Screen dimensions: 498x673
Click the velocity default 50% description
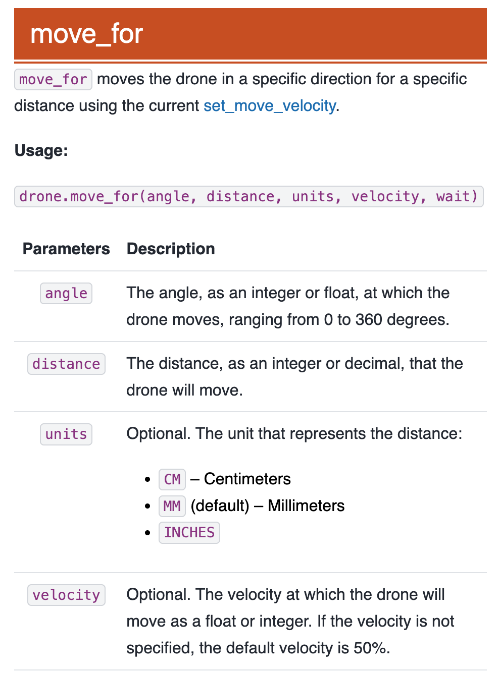click(x=290, y=621)
